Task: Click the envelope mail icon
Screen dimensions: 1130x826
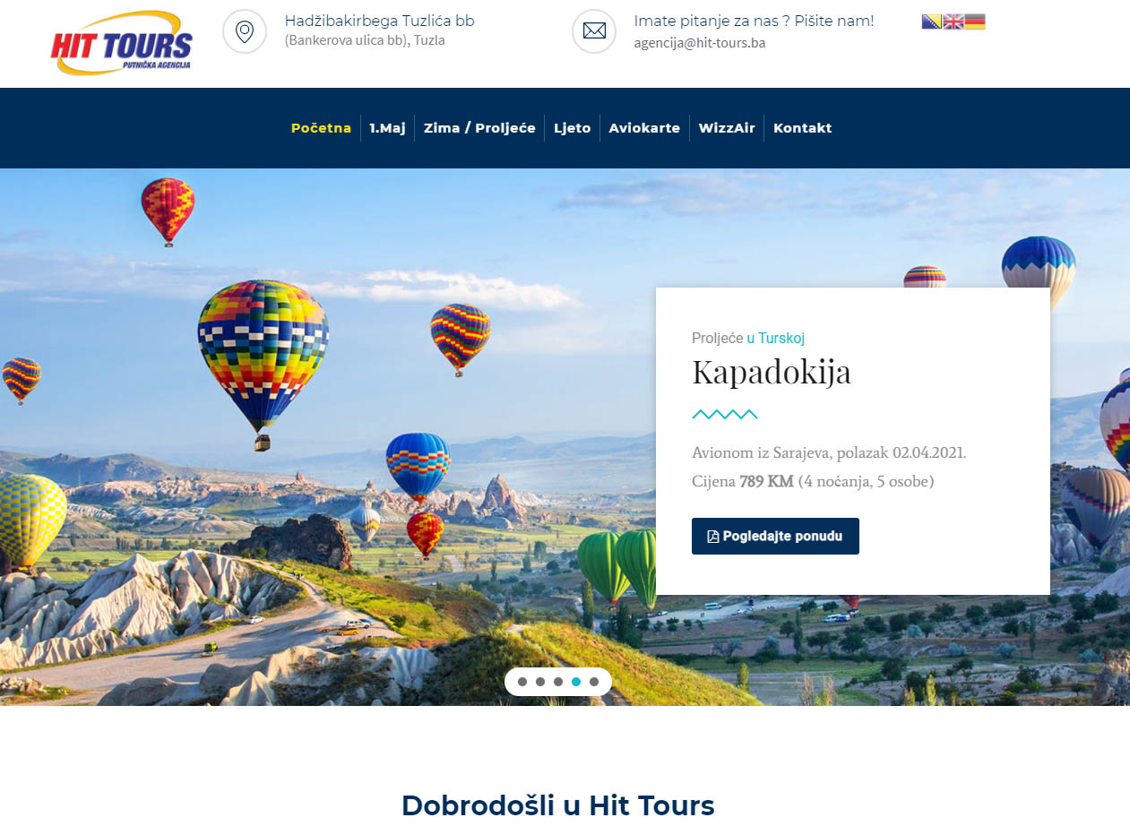Action: tap(594, 31)
